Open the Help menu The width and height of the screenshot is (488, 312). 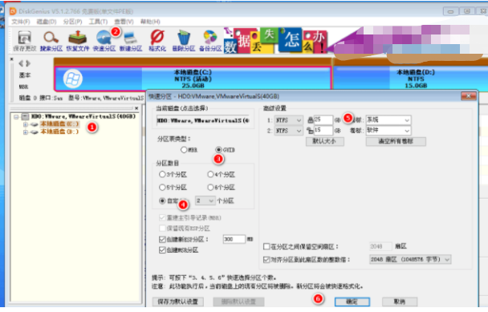tap(150, 22)
